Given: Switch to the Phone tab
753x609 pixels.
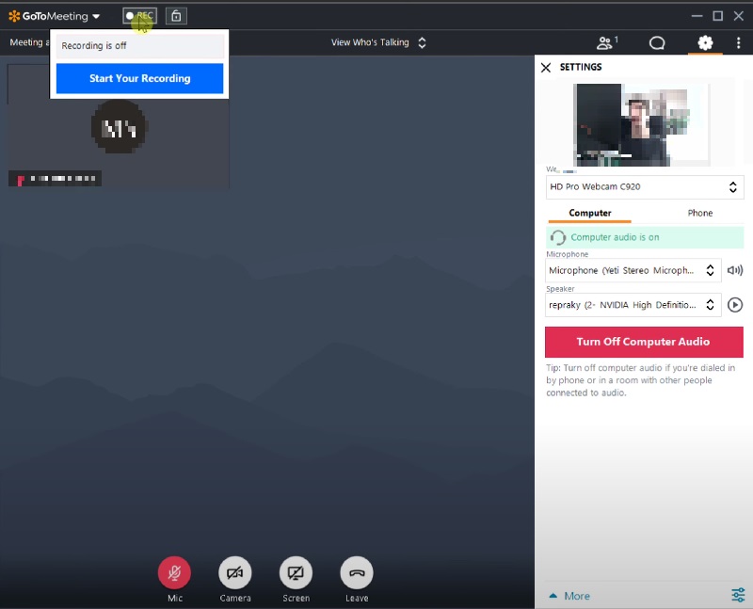Looking at the screenshot, I should 698,213.
